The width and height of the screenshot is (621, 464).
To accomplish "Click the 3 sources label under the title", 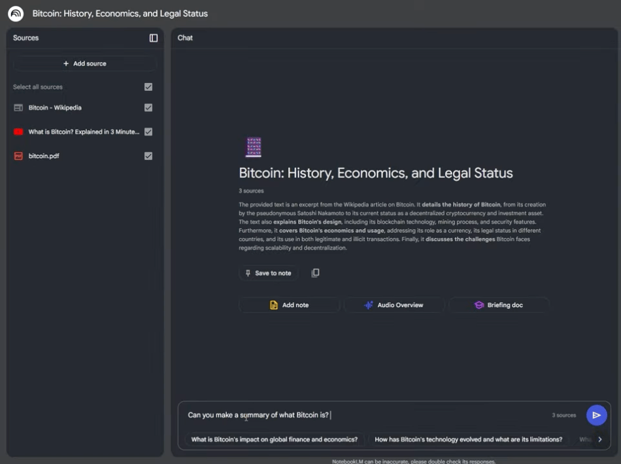I will pyautogui.click(x=251, y=191).
